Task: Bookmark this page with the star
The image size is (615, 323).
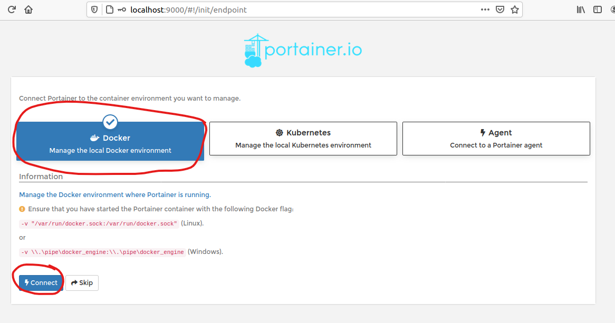Action: pos(515,10)
